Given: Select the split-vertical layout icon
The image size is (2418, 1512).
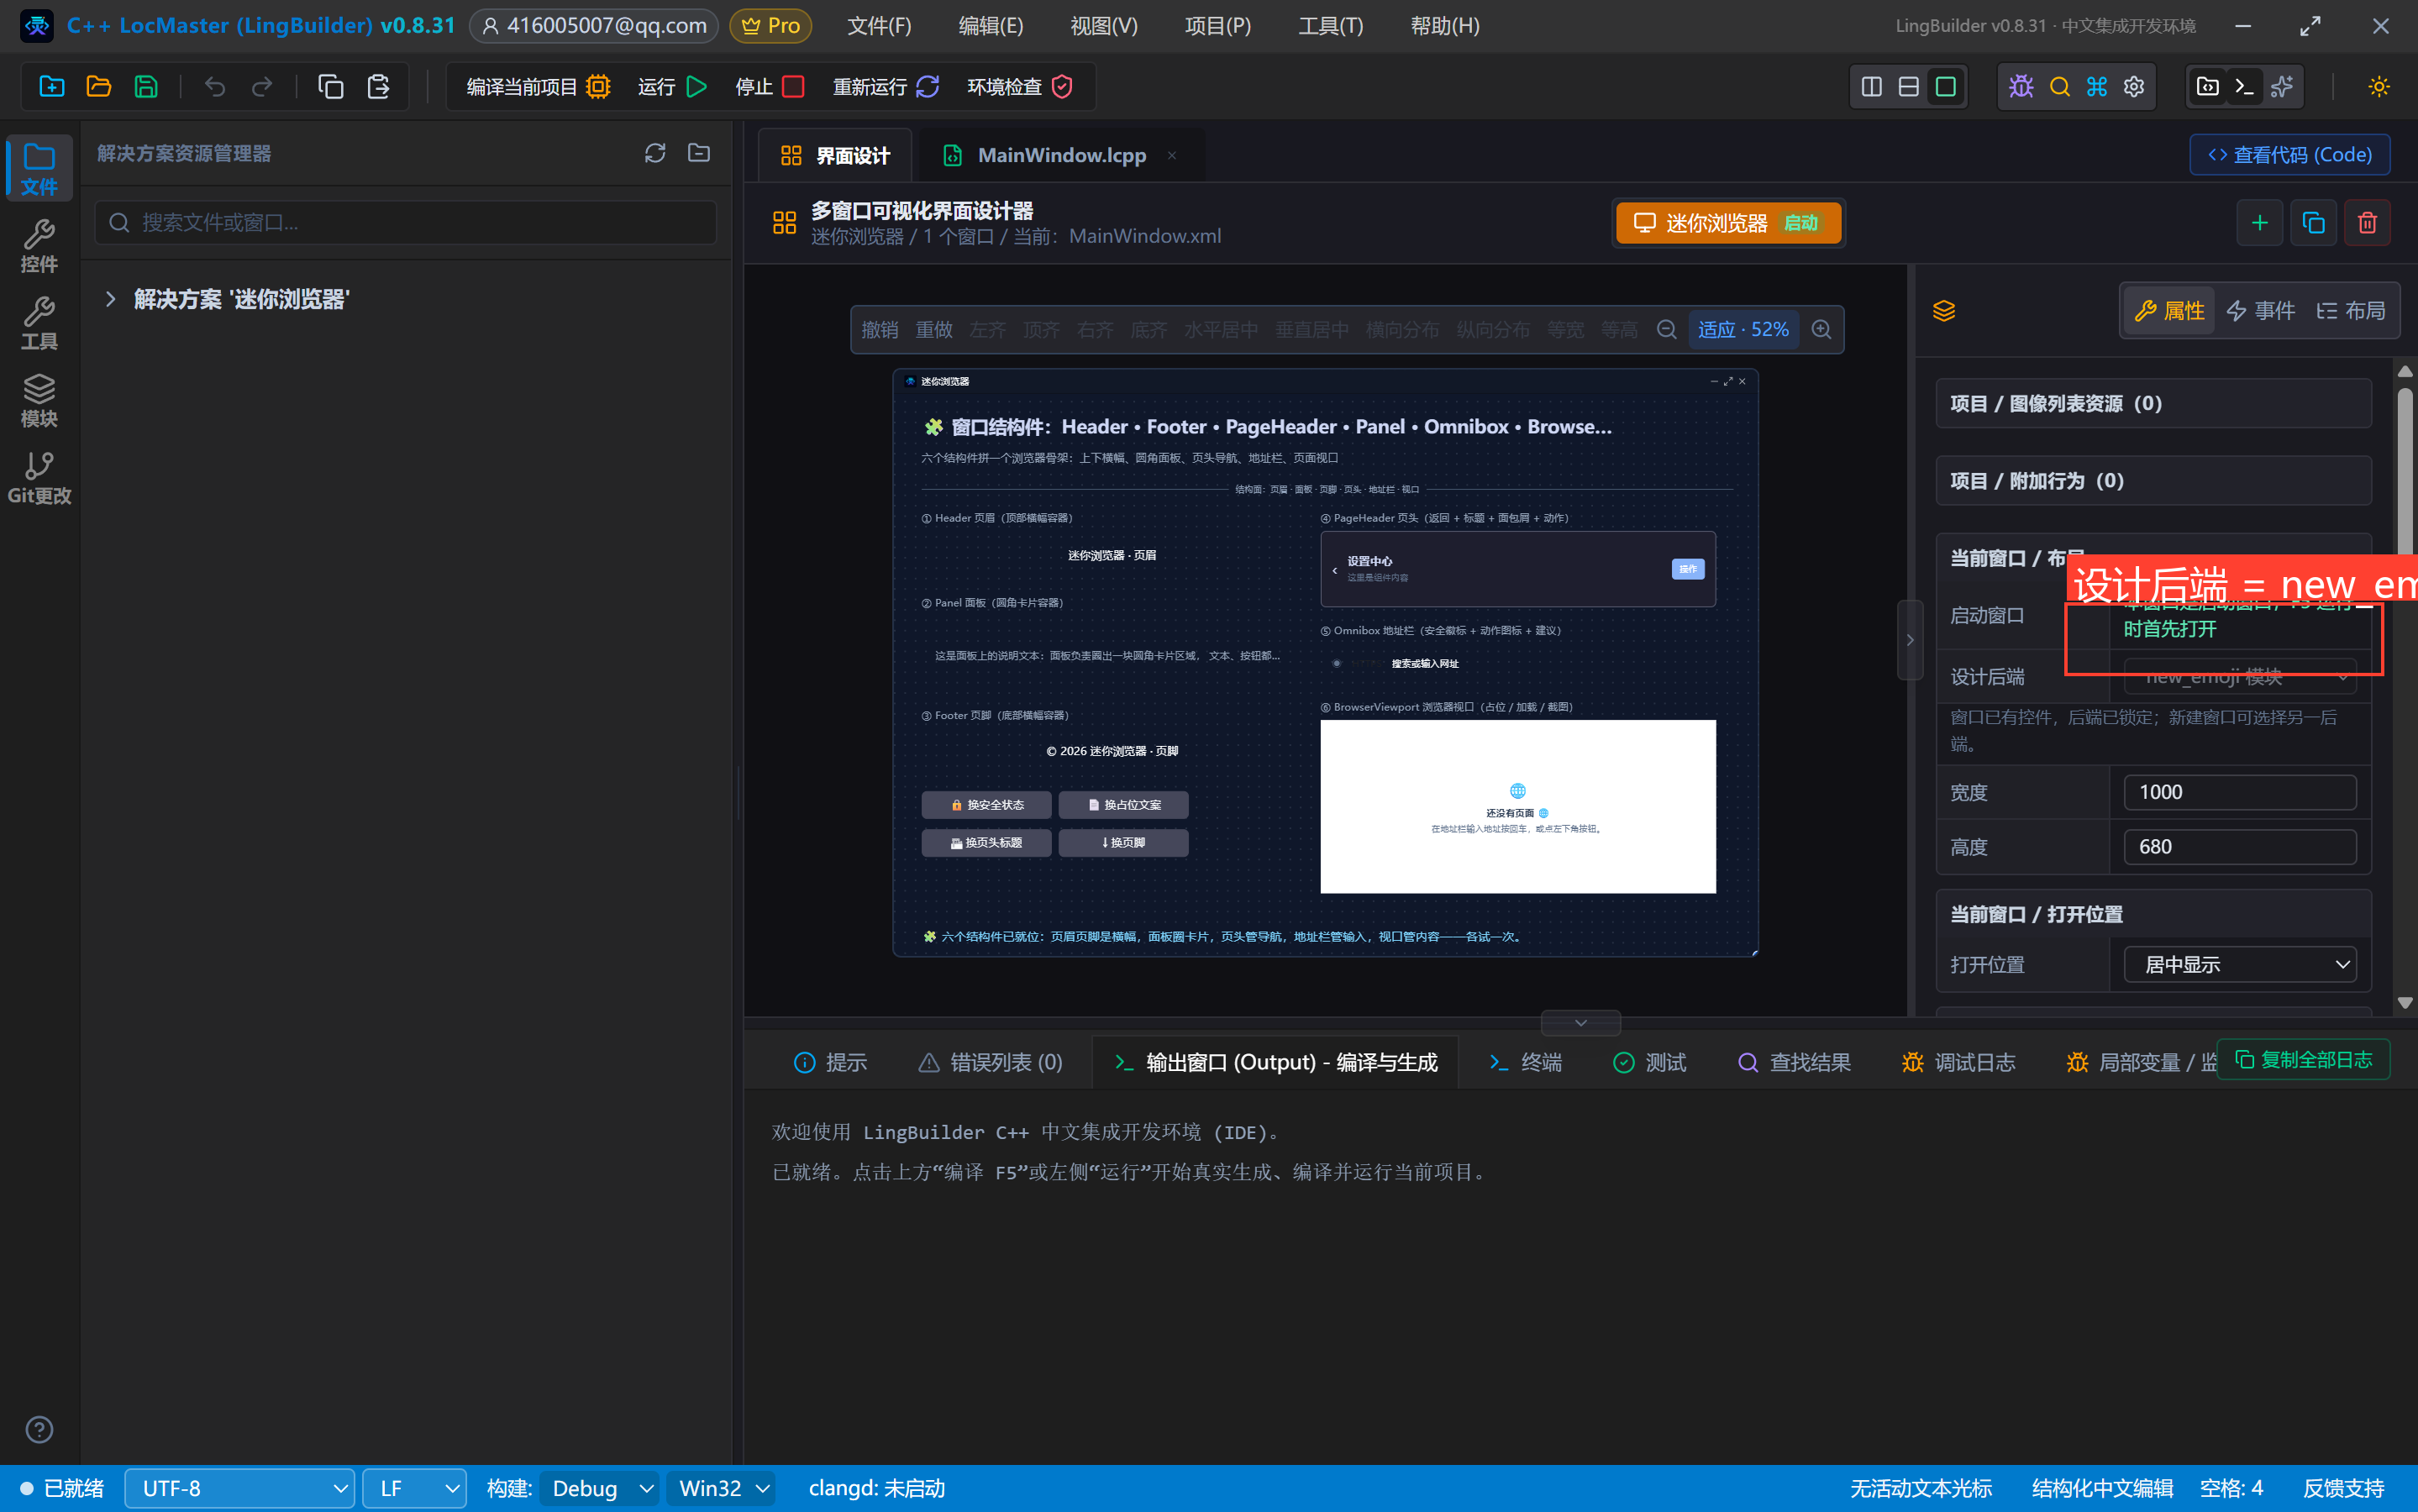Looking at the screenshot, I should point(1871,87).
